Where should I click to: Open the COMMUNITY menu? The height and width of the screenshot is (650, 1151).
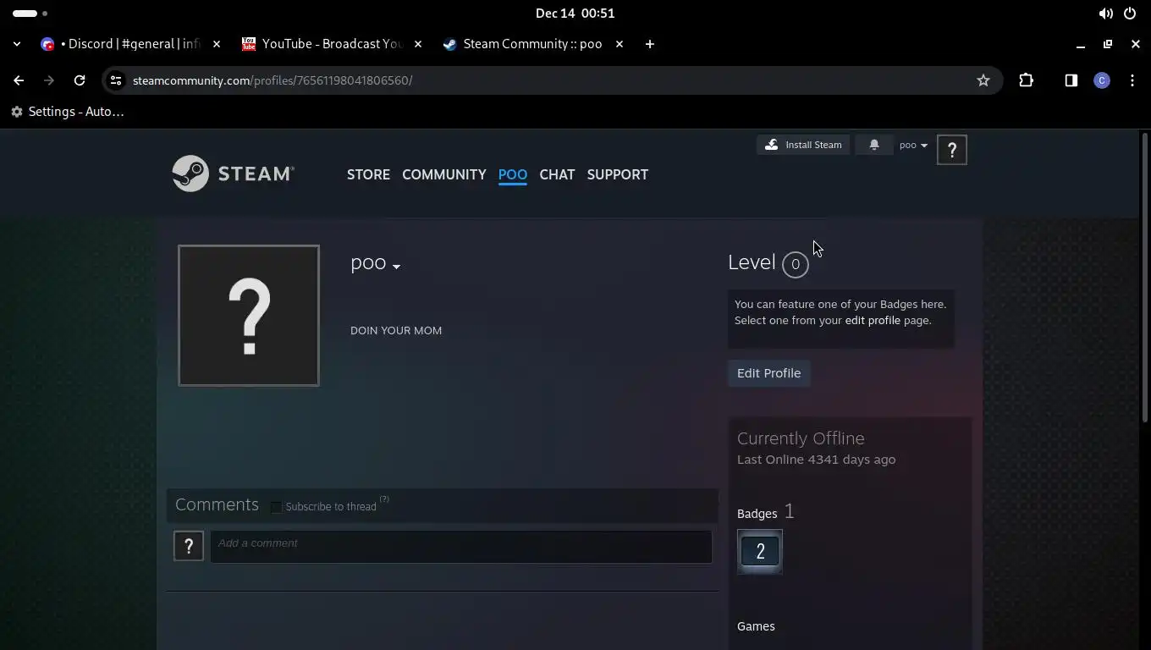coord(443,174)
